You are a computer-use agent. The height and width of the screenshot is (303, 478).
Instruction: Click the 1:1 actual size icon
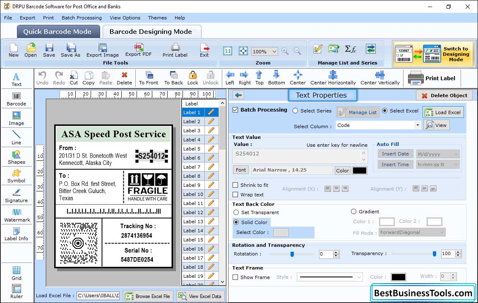228,51
